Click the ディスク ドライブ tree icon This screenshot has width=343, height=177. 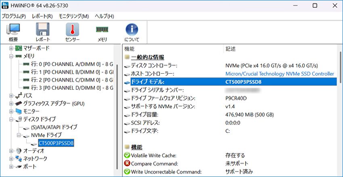coord(19,119)
